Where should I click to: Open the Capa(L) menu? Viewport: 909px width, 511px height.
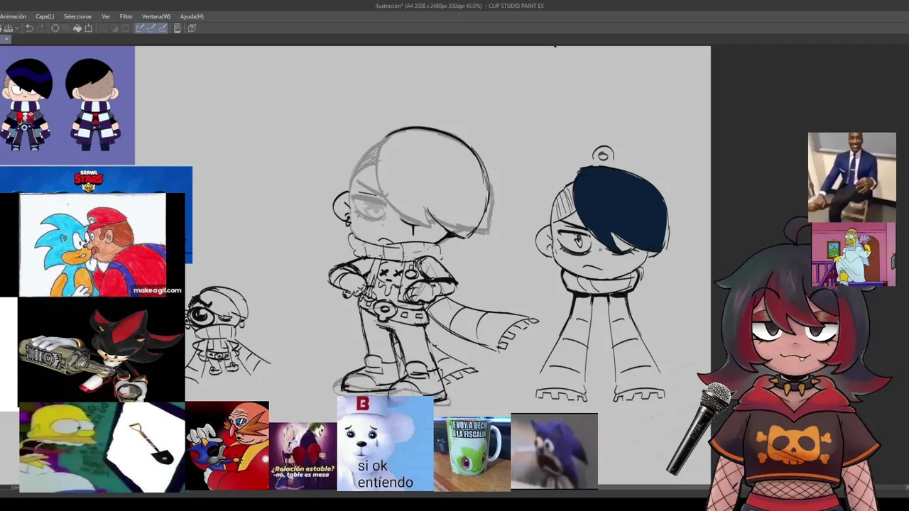coord(45,16)
